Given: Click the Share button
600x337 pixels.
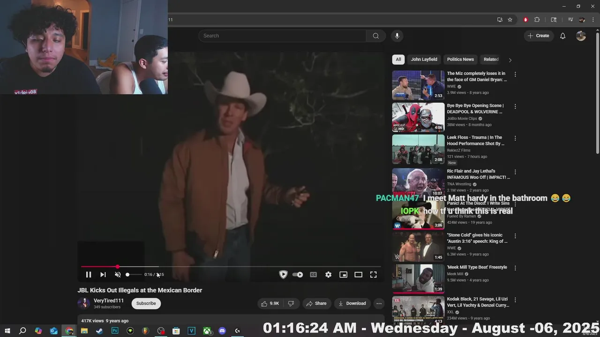Looking at the screenshot, I should 316,303.
